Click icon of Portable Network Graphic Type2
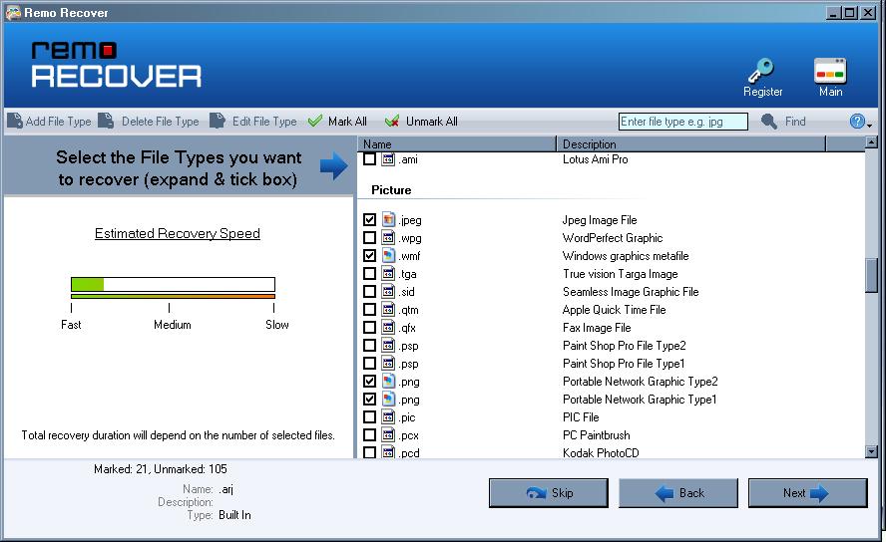886x542 pixels. (x=388, y=382)
